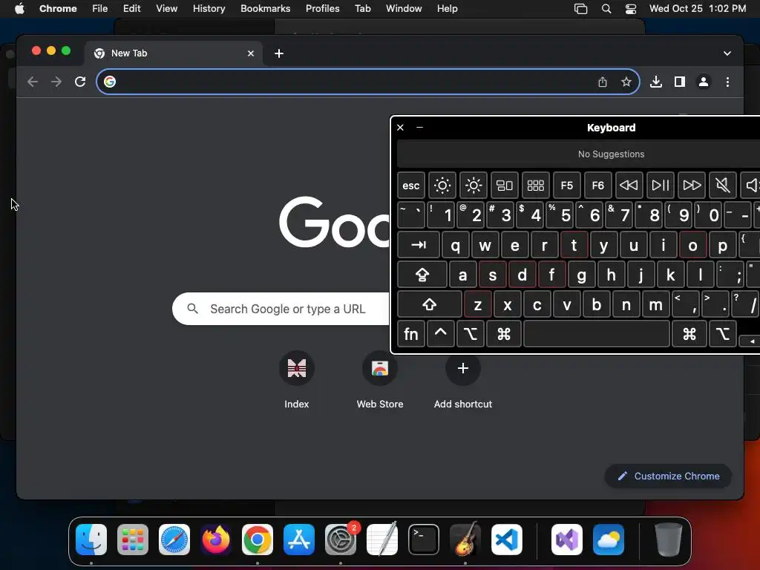Open Spotlight search icon
The height and width of the screenshot is (570, 760).
(606, 8)
